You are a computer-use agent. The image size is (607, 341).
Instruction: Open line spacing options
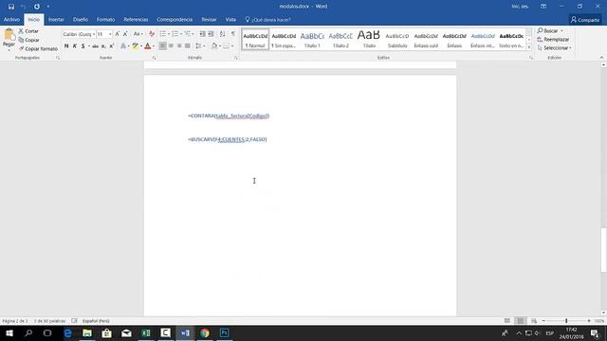pos(200,46)
